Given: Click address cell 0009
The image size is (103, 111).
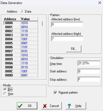Looking at the screenshot, I should (12, 59).
